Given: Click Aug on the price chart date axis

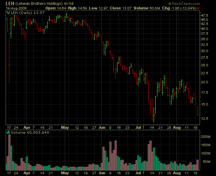Looking at the screenshot, I should pyautogui.click(x=177, y=127).
